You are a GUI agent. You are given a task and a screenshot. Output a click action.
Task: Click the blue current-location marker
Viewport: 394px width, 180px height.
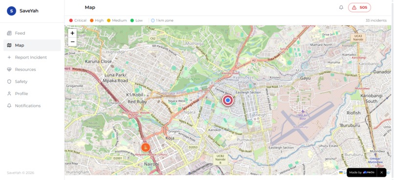(x=228, y=100)
